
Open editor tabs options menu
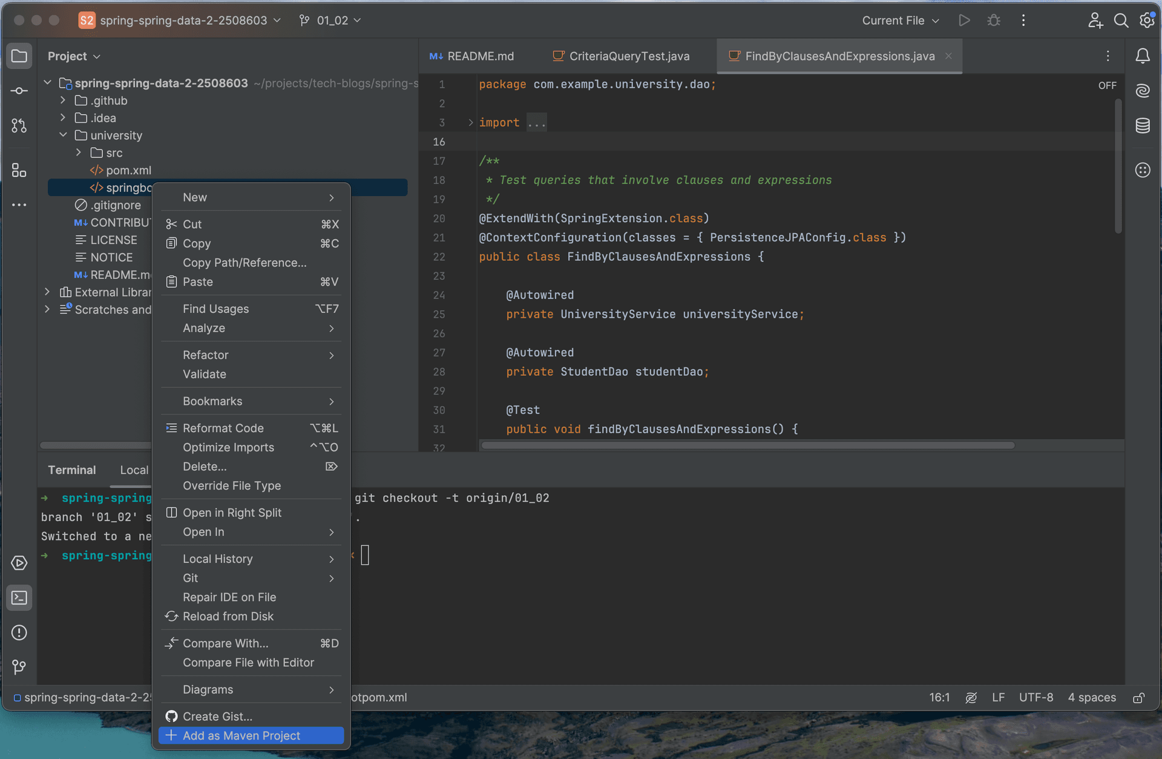pyautogui.click(x=1108, y=56)
